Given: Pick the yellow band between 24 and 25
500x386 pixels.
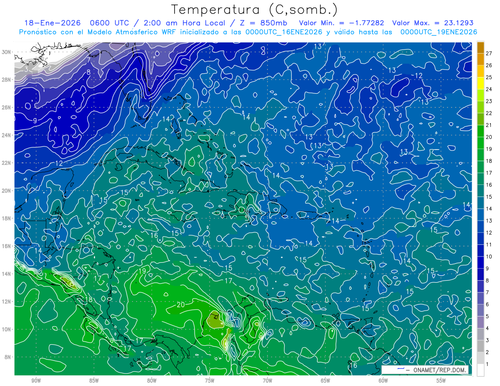Looking at the screenshot, I should [x=480, y=83].
